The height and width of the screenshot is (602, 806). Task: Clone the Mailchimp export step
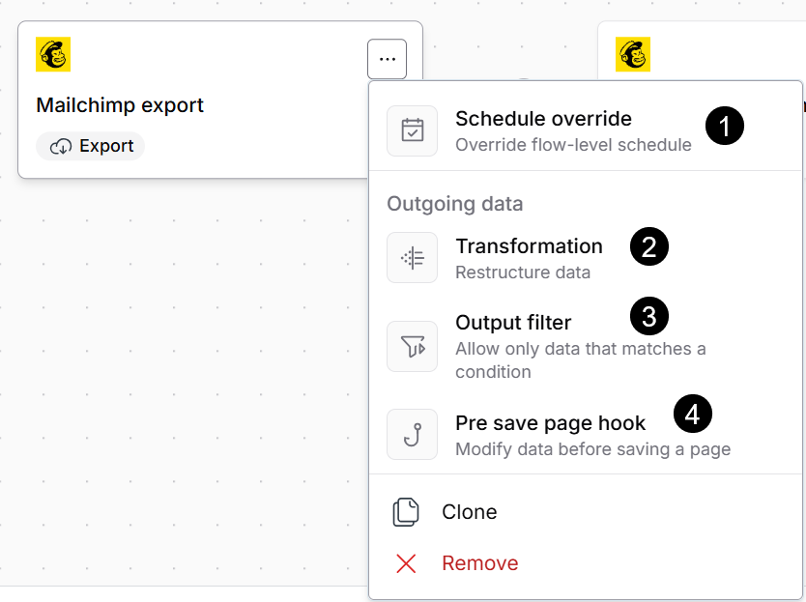point(586,512)
